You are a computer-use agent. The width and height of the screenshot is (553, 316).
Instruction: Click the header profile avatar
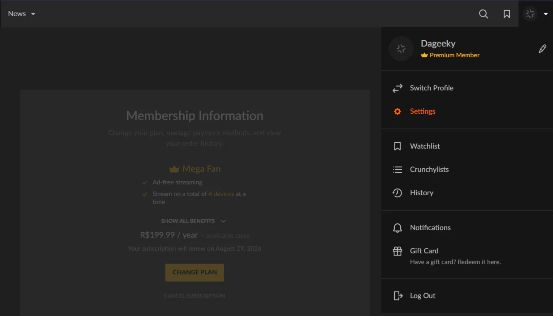click(x=530, y=14)
